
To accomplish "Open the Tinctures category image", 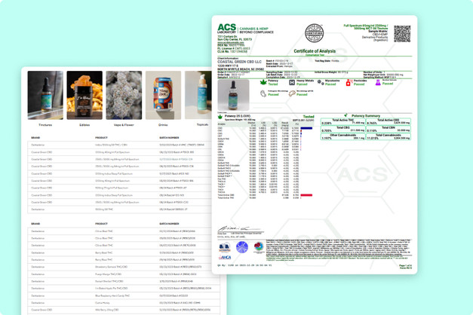I will pos(45,95).
